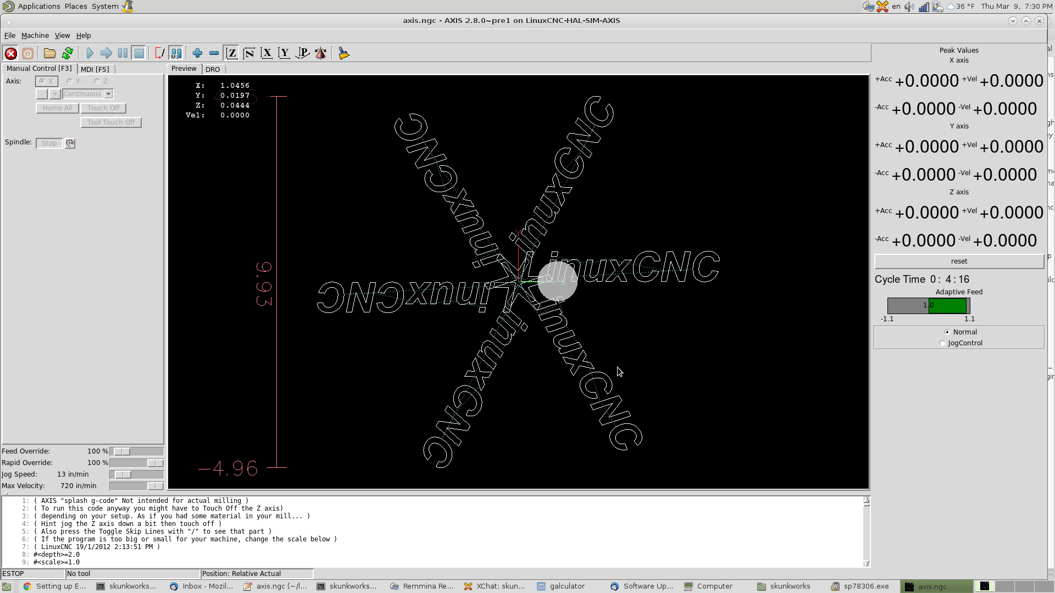Click the spindle direction icon beside Stop
Viewport: 1055px width, 593px height.
tap(70, 143)
